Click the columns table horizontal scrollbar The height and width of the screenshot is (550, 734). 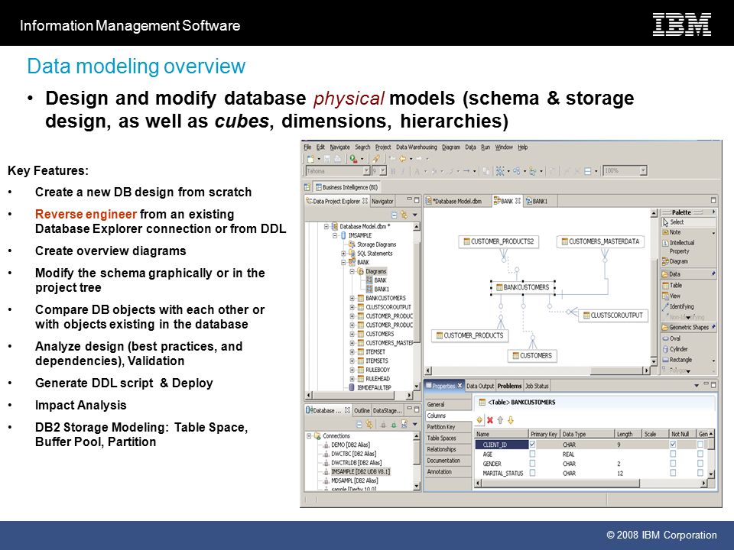click(x=591, y=483)
